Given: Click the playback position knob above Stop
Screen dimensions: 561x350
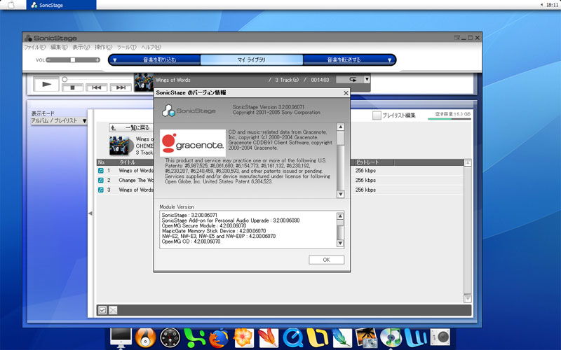Looking at the screenshot, I should click(65, 79).
